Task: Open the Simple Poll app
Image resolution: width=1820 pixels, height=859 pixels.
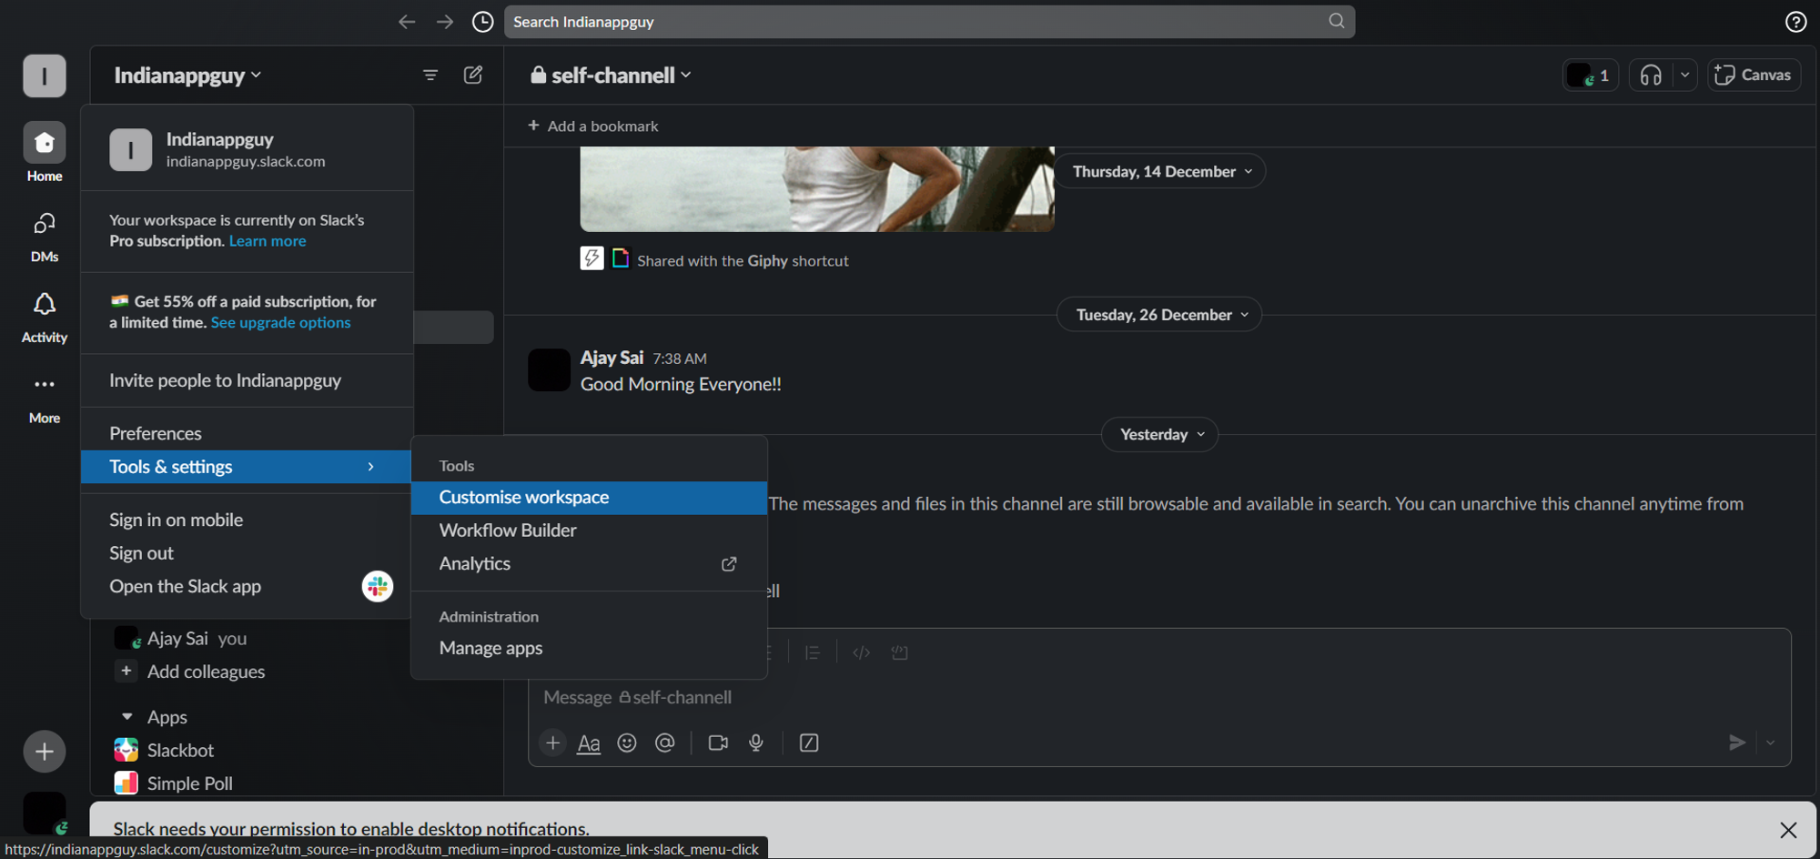Action: 189,783
